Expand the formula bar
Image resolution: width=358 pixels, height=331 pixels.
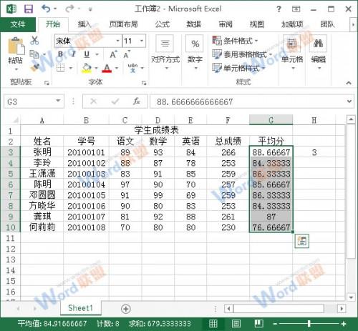[349, 102]
